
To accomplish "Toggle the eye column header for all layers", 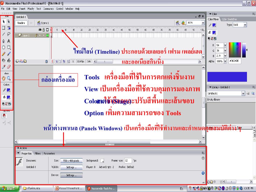I will 40,30.
